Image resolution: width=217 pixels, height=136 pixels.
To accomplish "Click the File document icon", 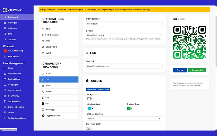I will pos(43,104).
